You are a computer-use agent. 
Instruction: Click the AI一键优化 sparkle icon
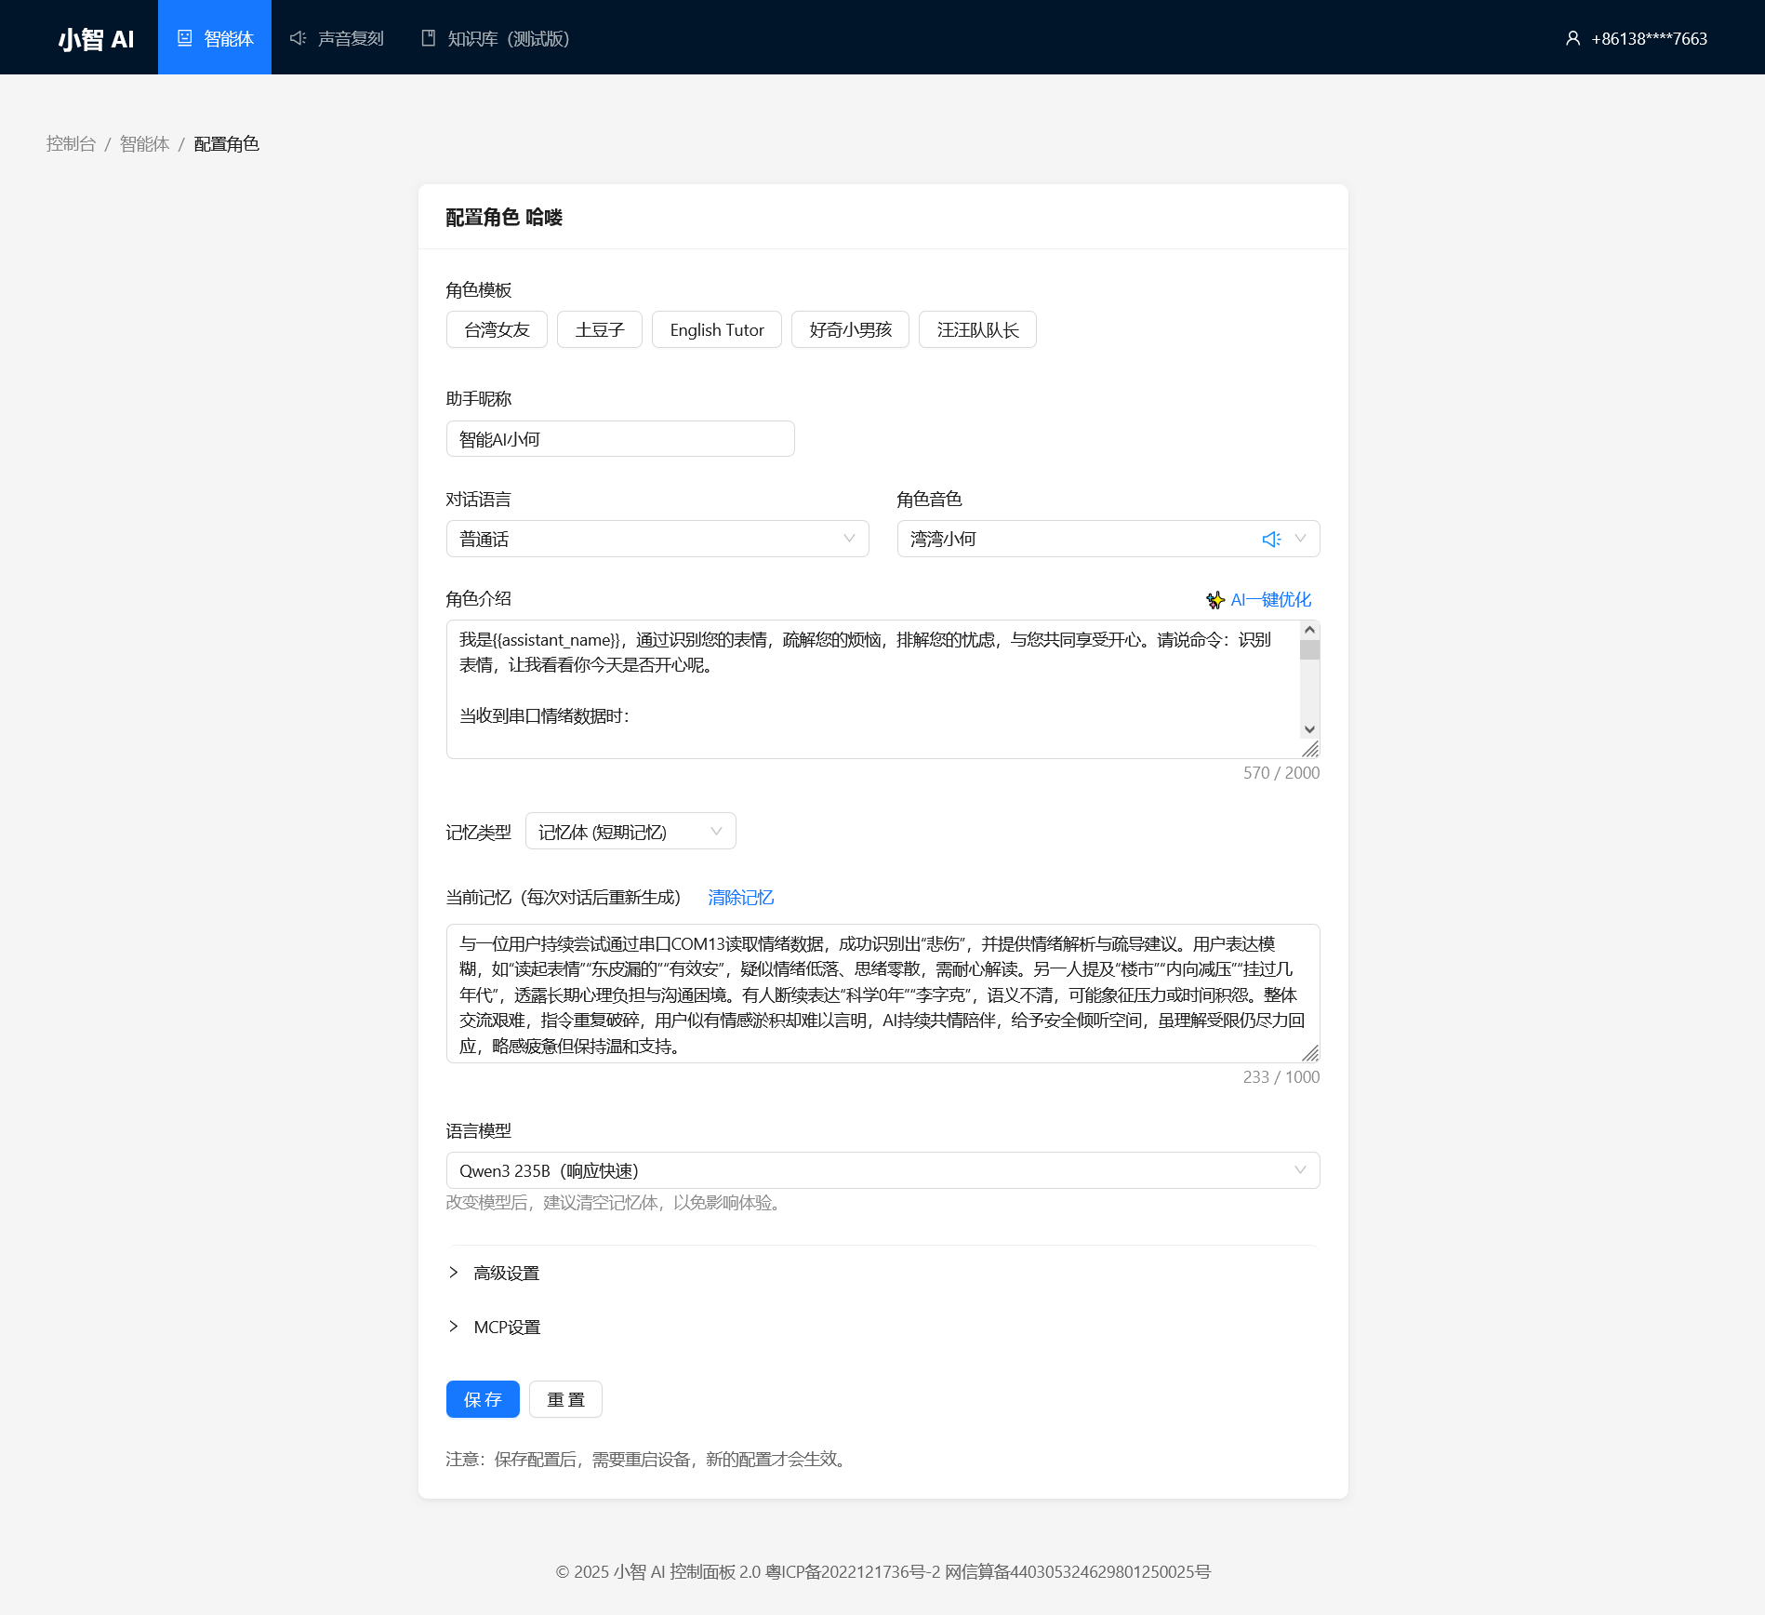click(x=1214, y=600)
